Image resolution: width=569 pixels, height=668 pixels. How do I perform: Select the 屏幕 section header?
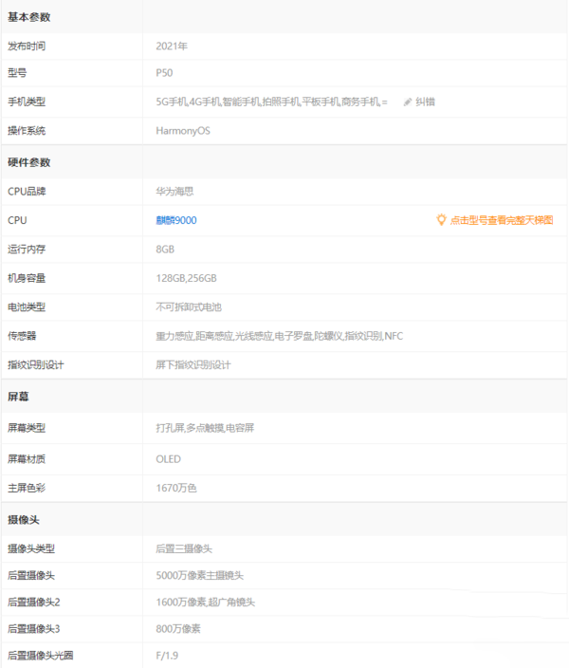pyautogui.click(x=18, y=397)
